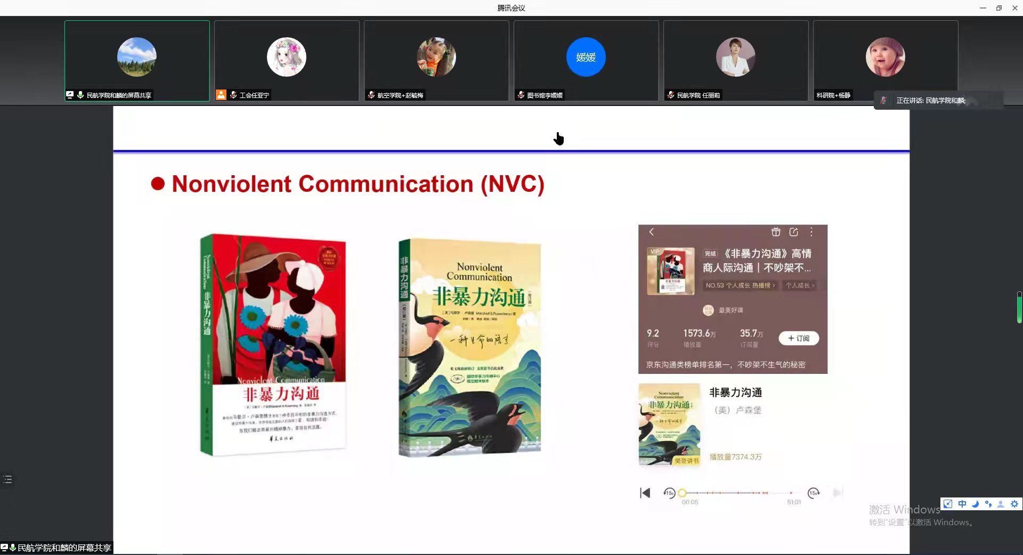1023x555 pixels.
Task: Click 完结 completed badge beside audiobook title
Action: [710, 254]
